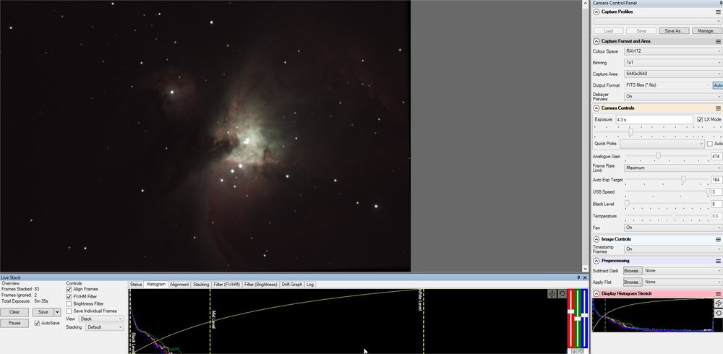Open the Debayer Preview dropdown
Image resolution: width=723 pixels, height=354 pixels.
click(x=673, y=96)
